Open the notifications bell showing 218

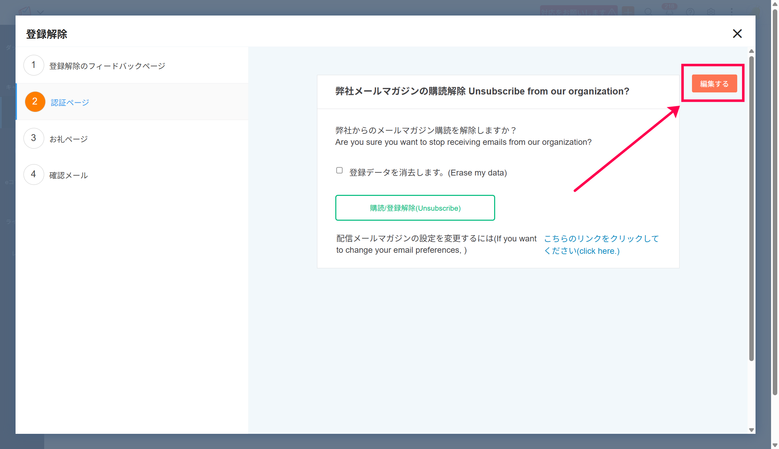[x=669, y=12]
